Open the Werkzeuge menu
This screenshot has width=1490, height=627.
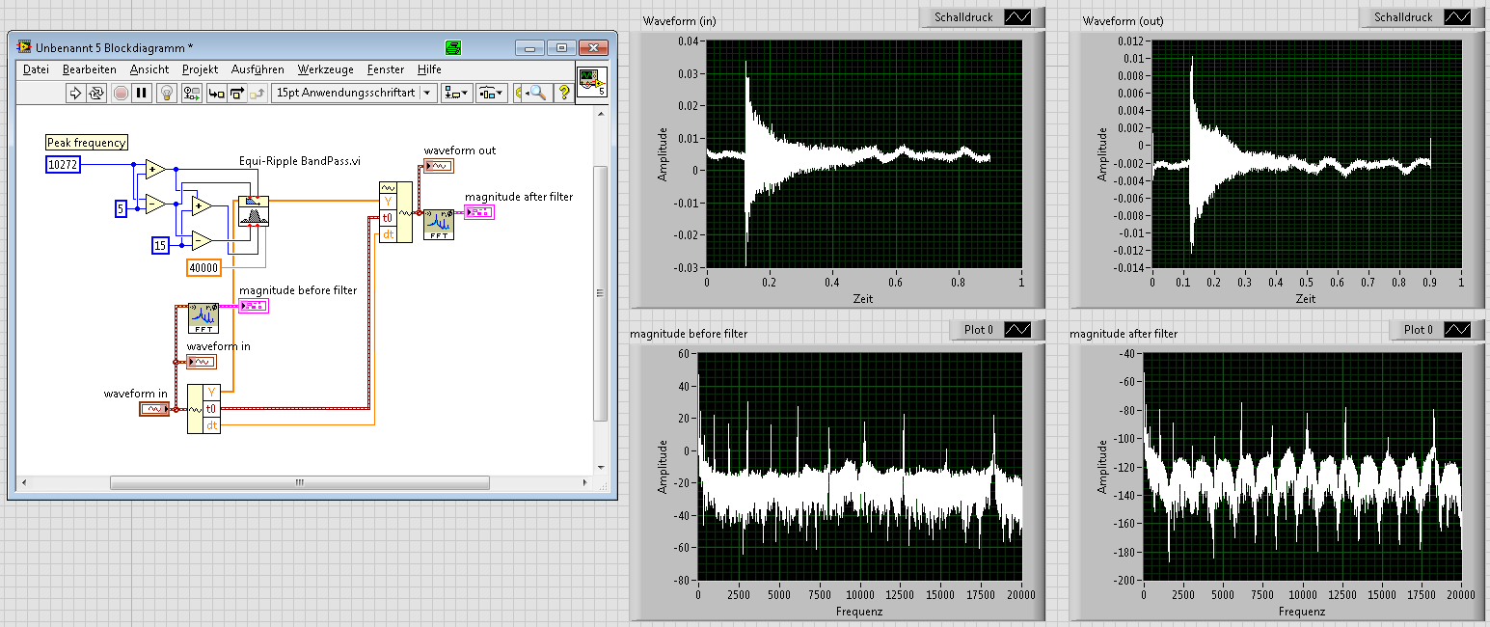(x=326, y=69)
